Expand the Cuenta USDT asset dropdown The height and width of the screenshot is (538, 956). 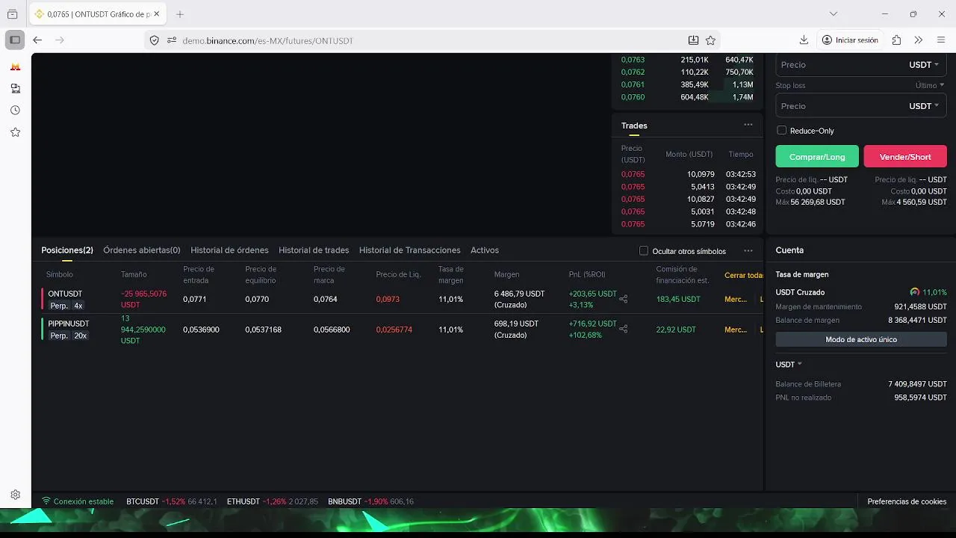(x=789, y=365)
